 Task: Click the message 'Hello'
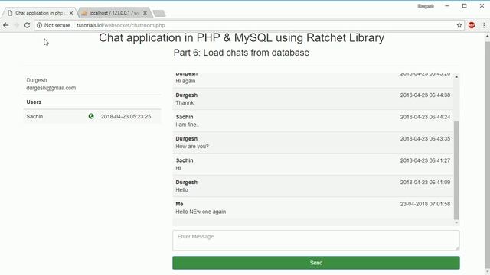point(182,190)
